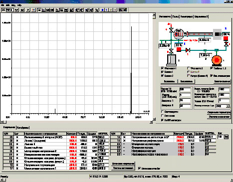Click the combo box arrow in the parameter group

(228, 106)
